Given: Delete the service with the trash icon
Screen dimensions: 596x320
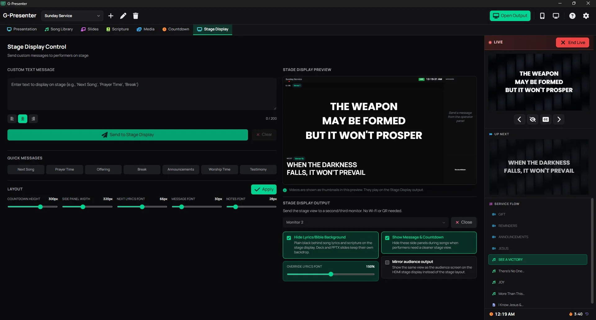Looking at the screenshot, I should [136, 16].
